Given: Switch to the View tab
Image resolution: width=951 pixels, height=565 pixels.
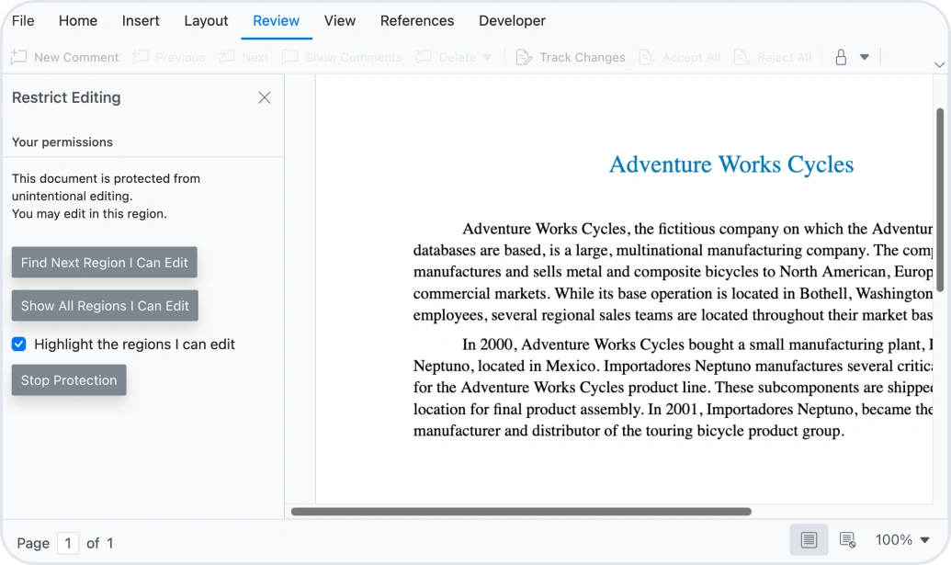Looking at the screenshot, I should [x=340, y=20].
